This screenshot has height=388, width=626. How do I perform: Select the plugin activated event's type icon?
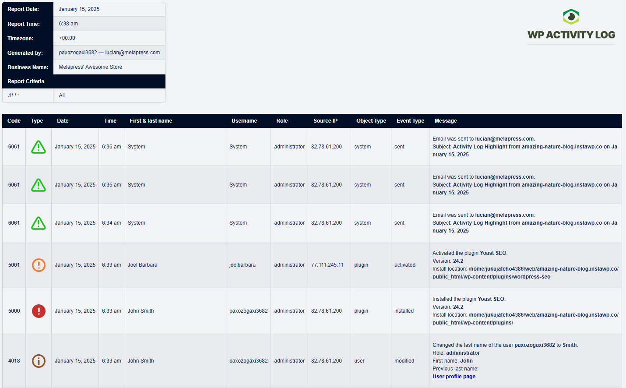[39, 265]
